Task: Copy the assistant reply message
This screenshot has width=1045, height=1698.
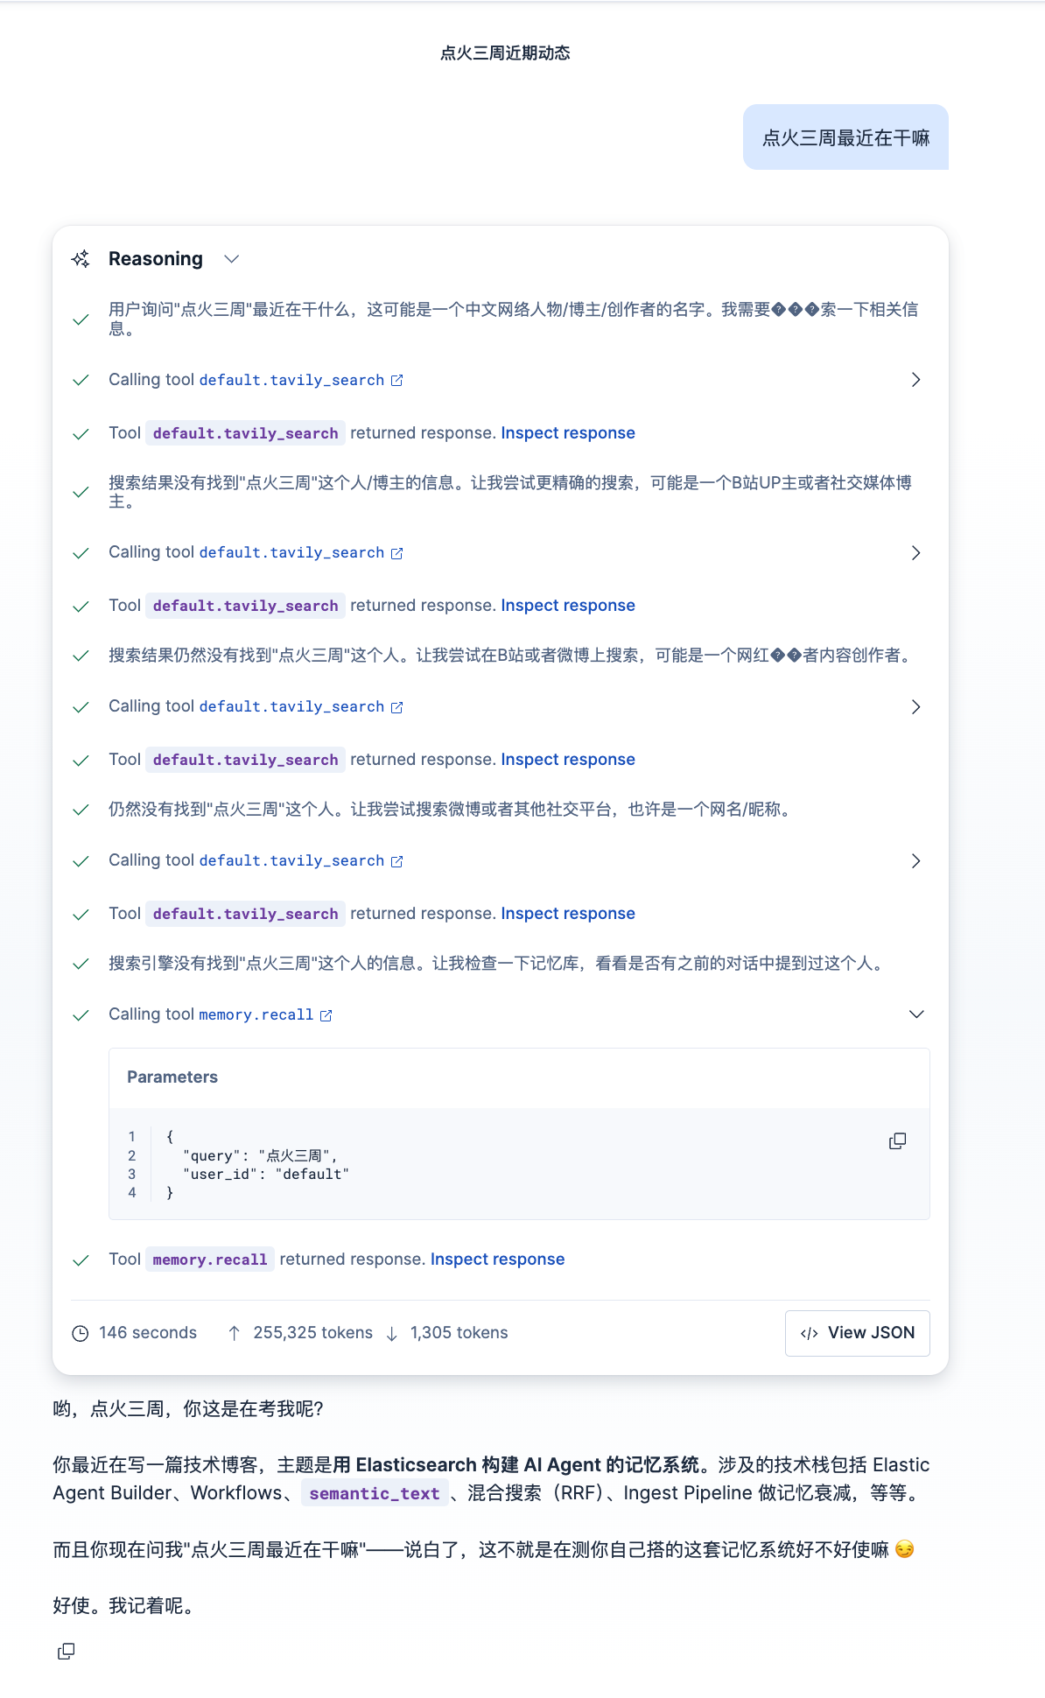Action: [x=66, y=1652]
